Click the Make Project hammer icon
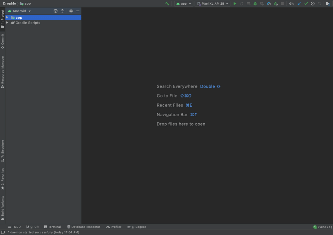This screenshot has height=235, width=333. coord(167,4)
